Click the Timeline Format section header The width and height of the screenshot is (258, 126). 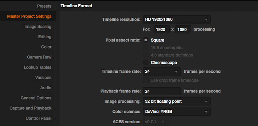[76, 6]
